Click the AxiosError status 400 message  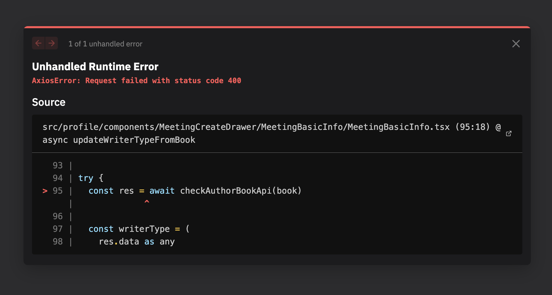click(137, 81)
